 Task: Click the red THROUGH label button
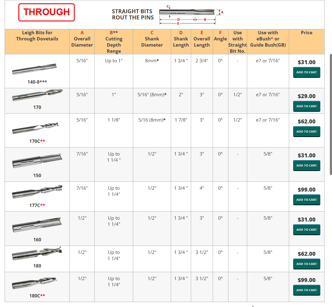coord(47,12)
